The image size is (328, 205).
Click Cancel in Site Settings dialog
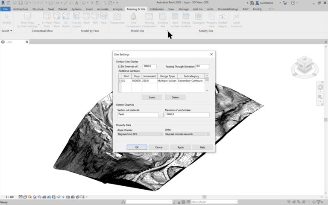click(x=159, y=147)
